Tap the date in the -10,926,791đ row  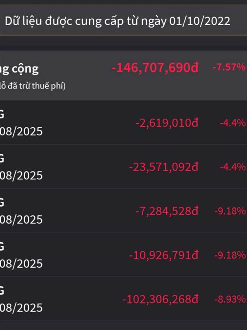pyautogui.click(x=21, y=264)
